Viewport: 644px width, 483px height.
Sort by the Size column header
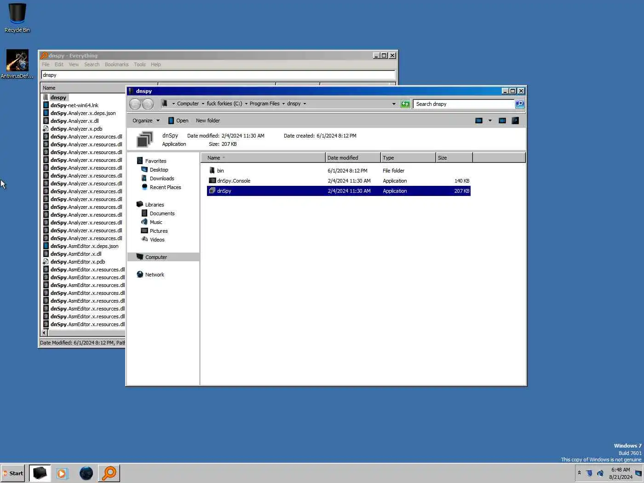click(x=454, y=158)
